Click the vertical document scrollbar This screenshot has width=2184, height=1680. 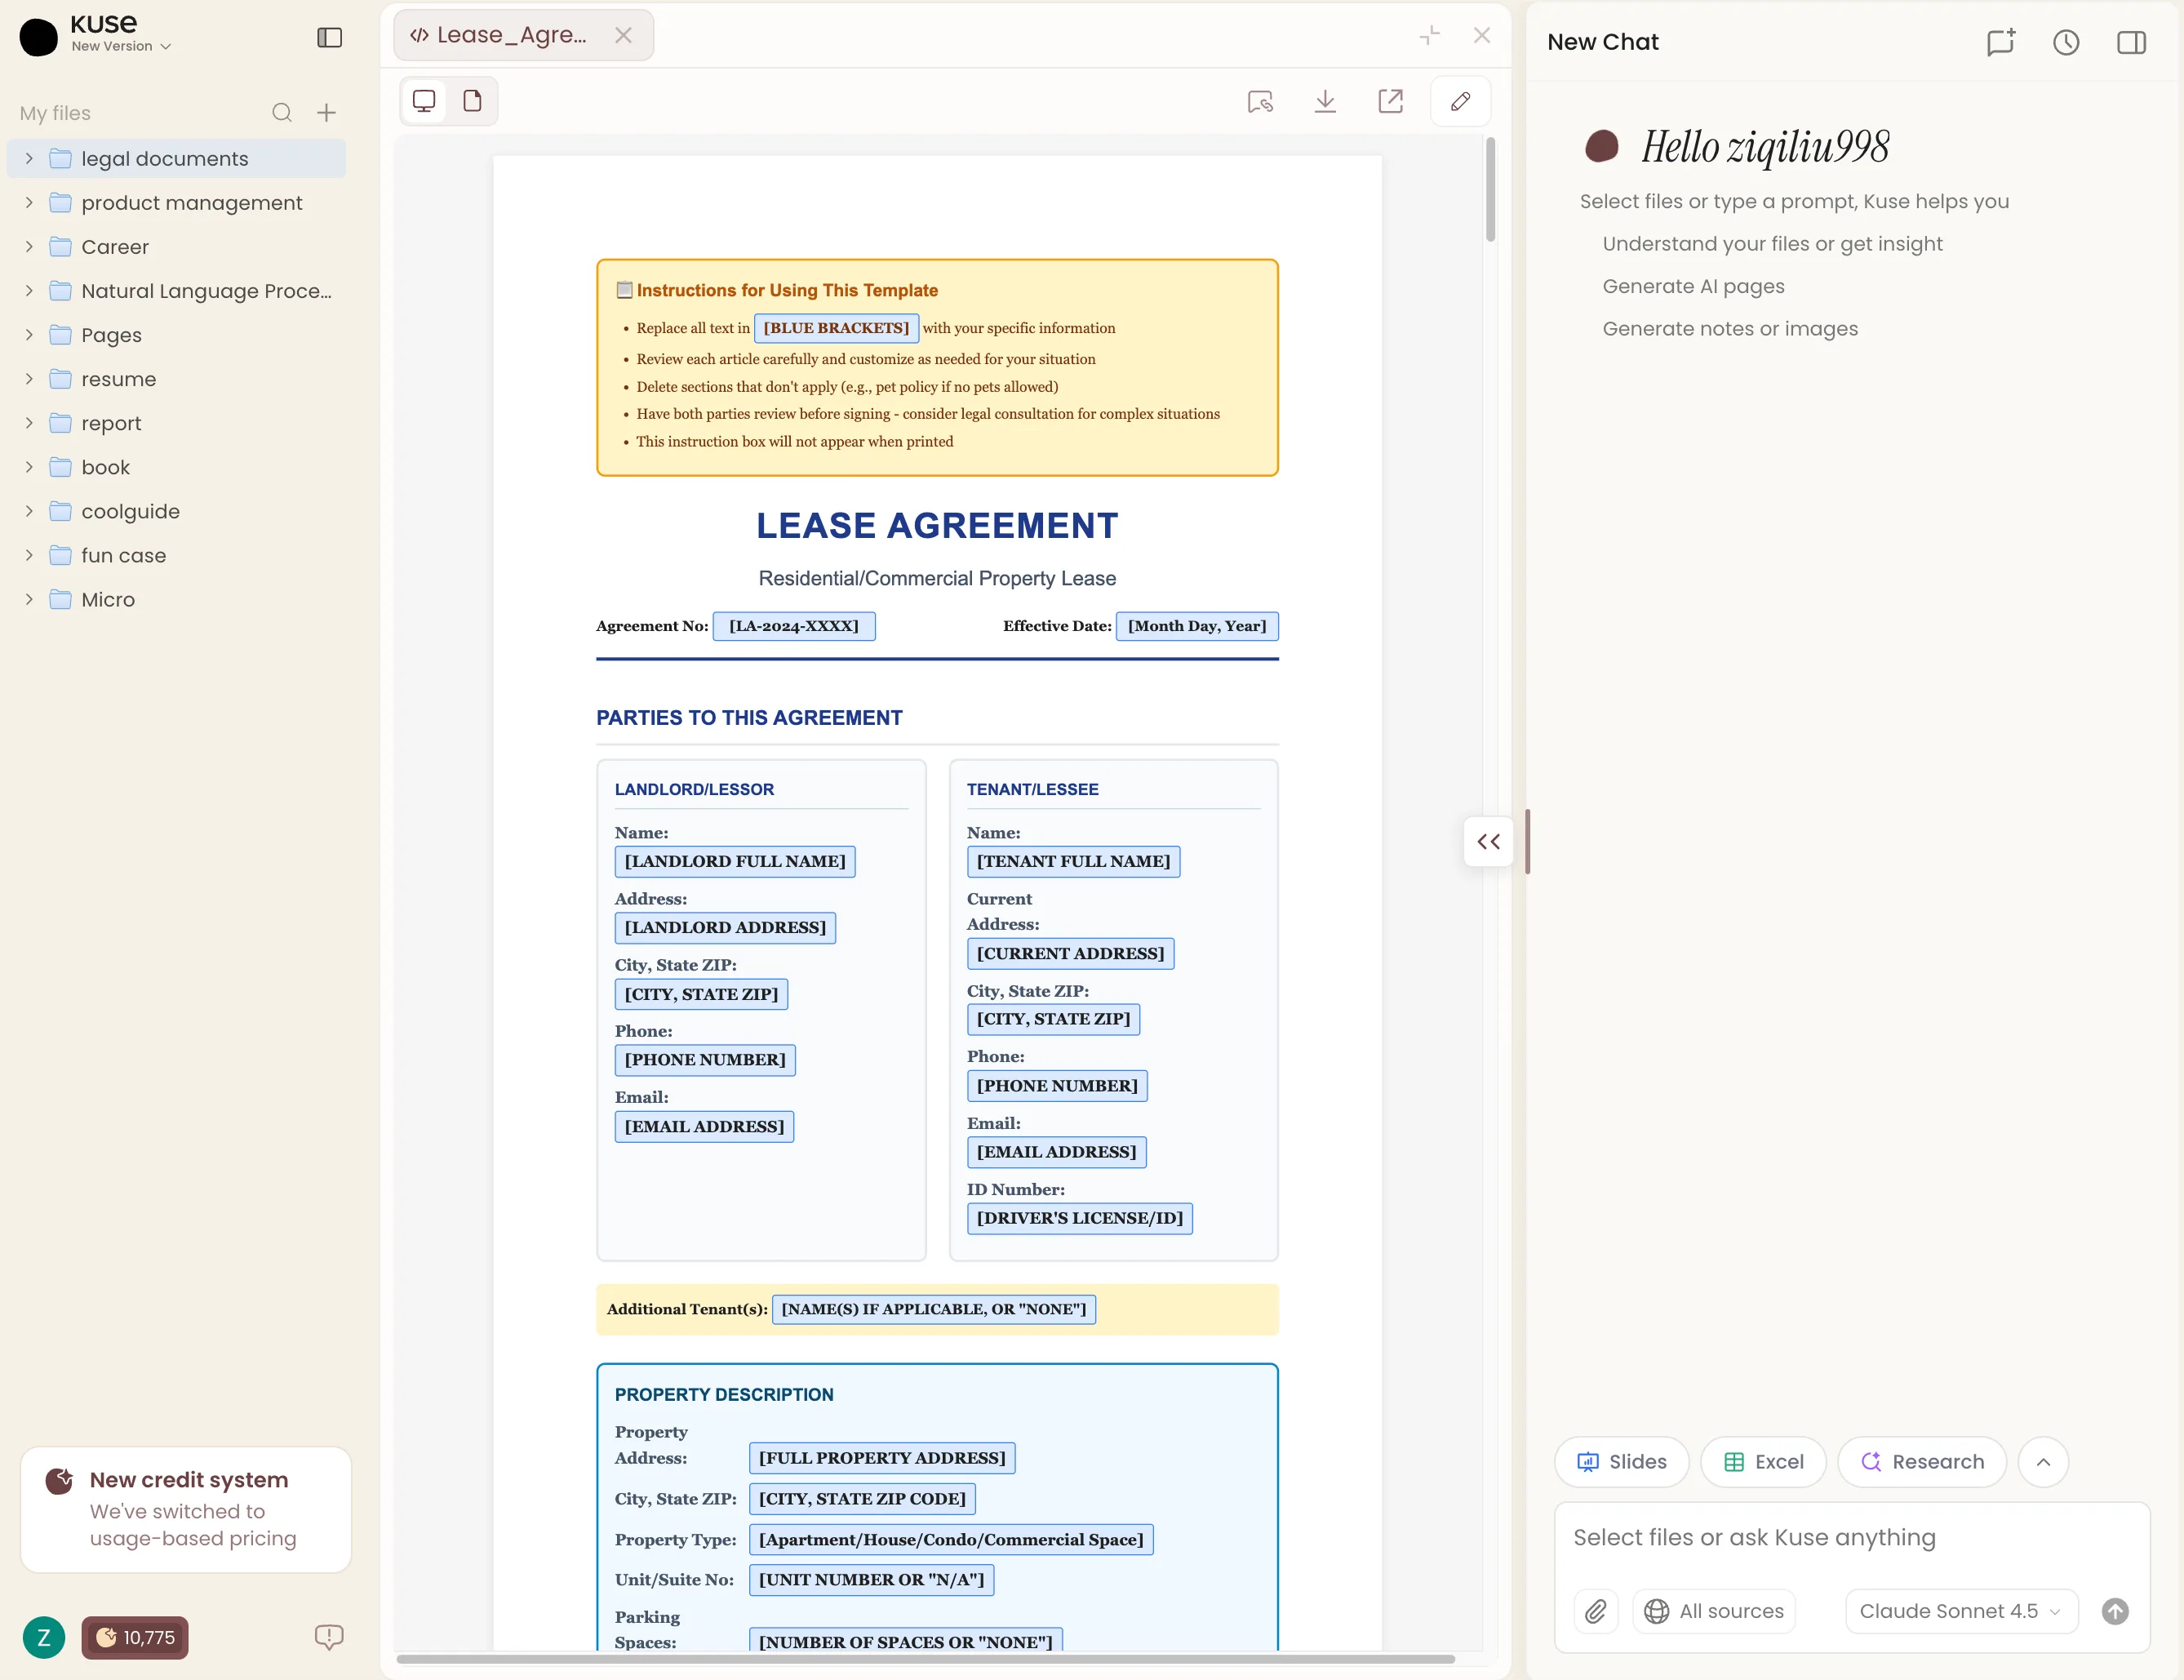pyautogui.click(x=1490, y=190)
